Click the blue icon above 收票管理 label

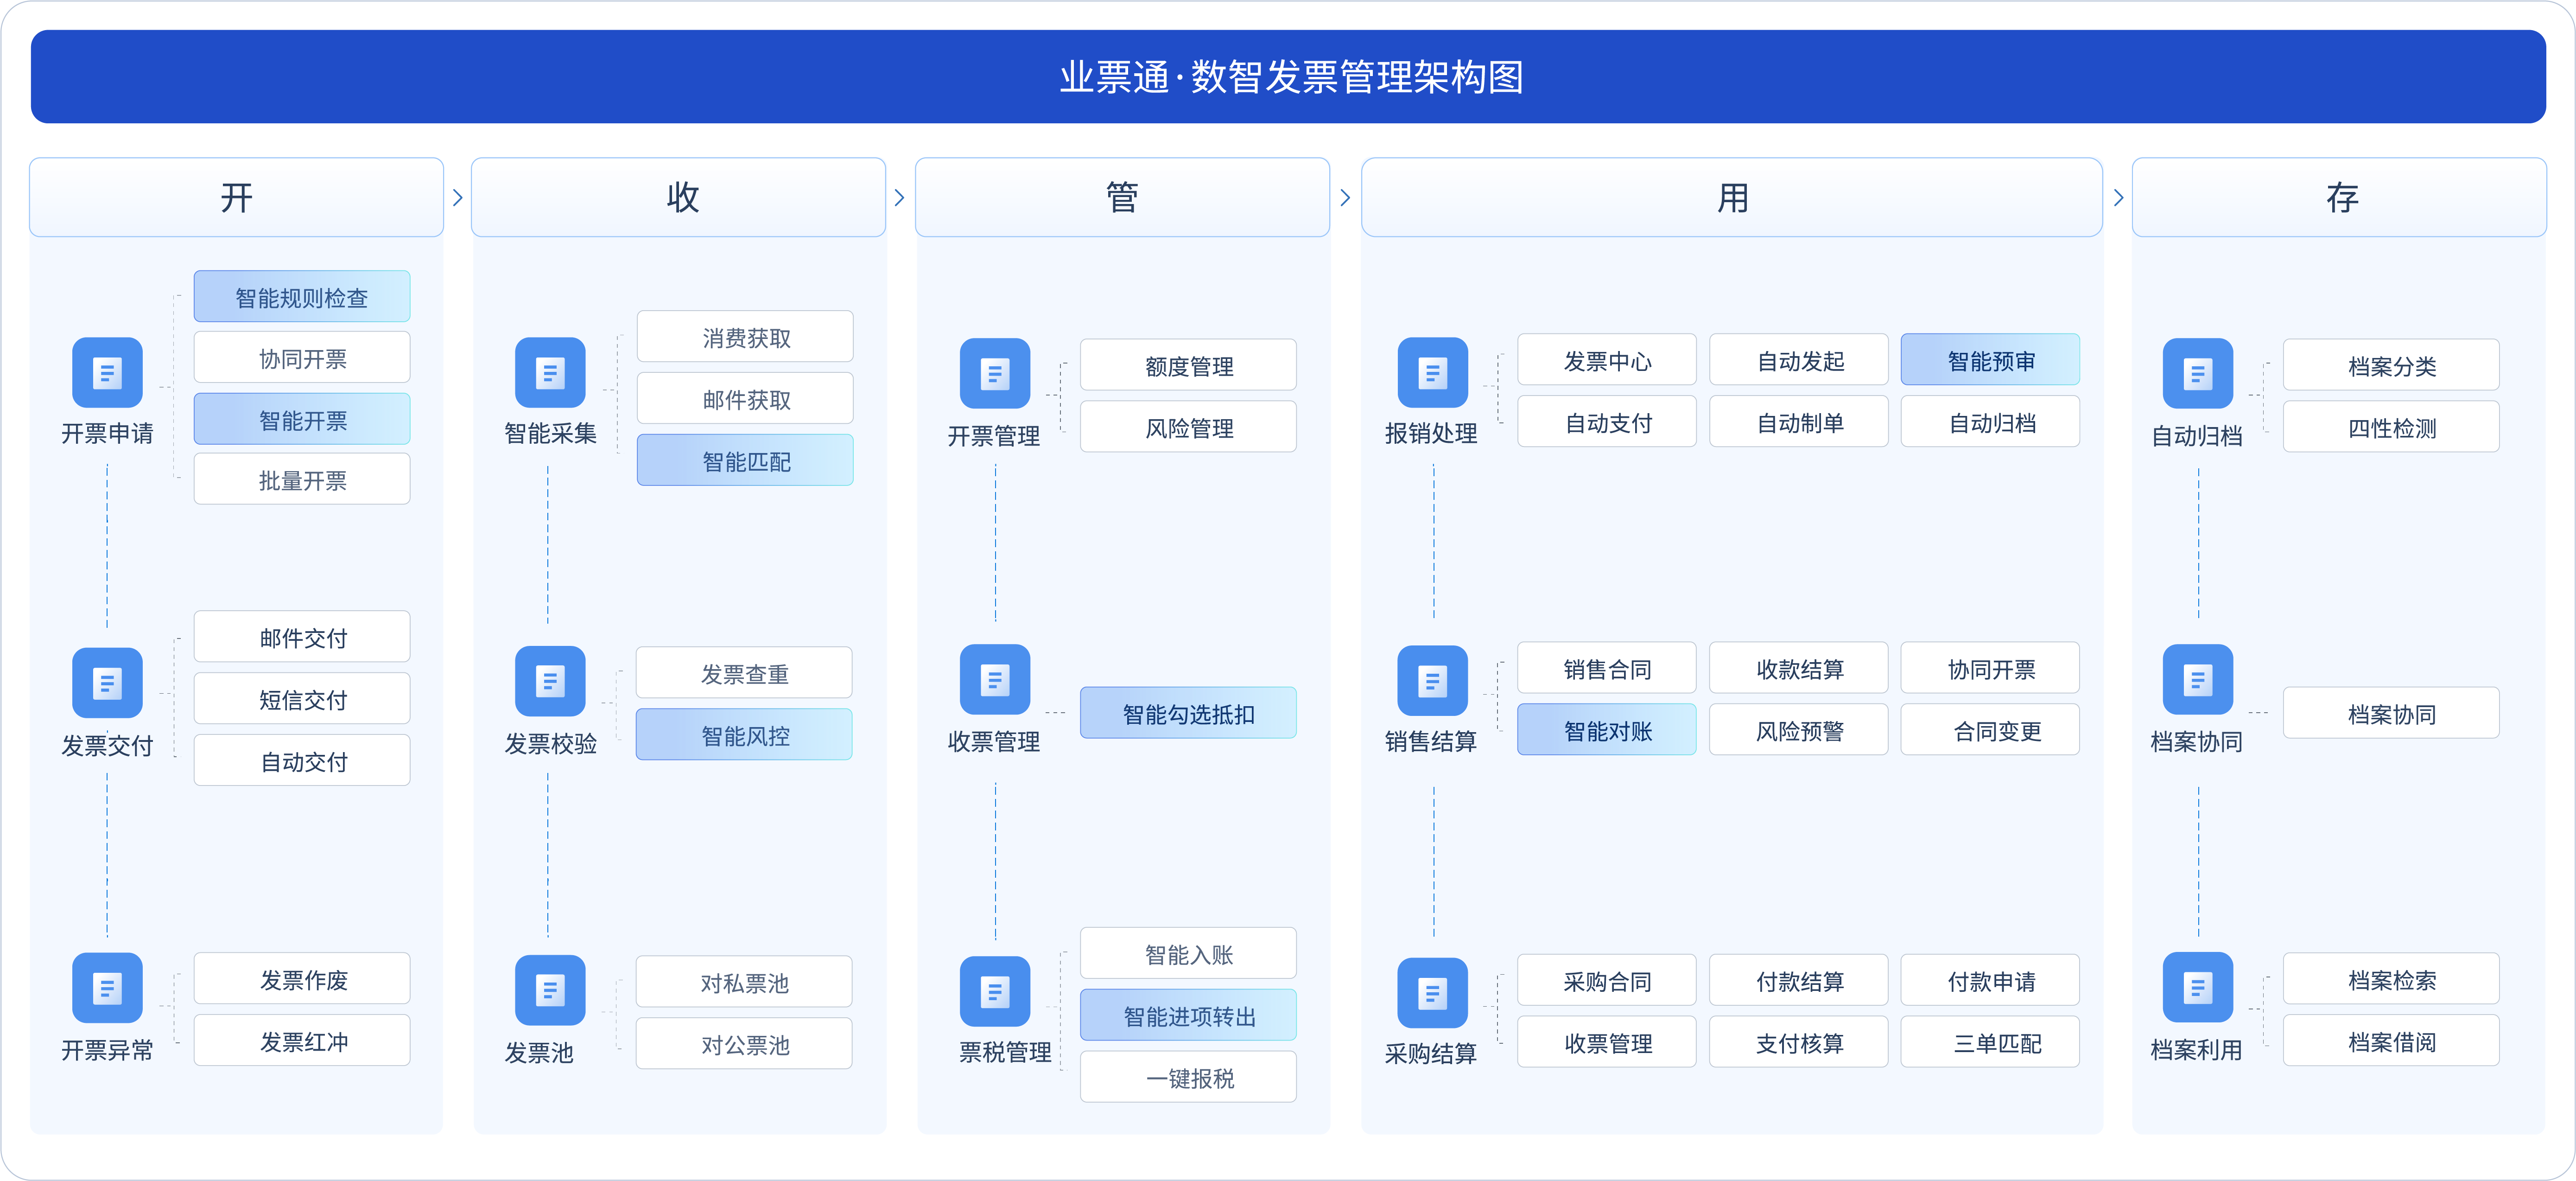[995, 680]
